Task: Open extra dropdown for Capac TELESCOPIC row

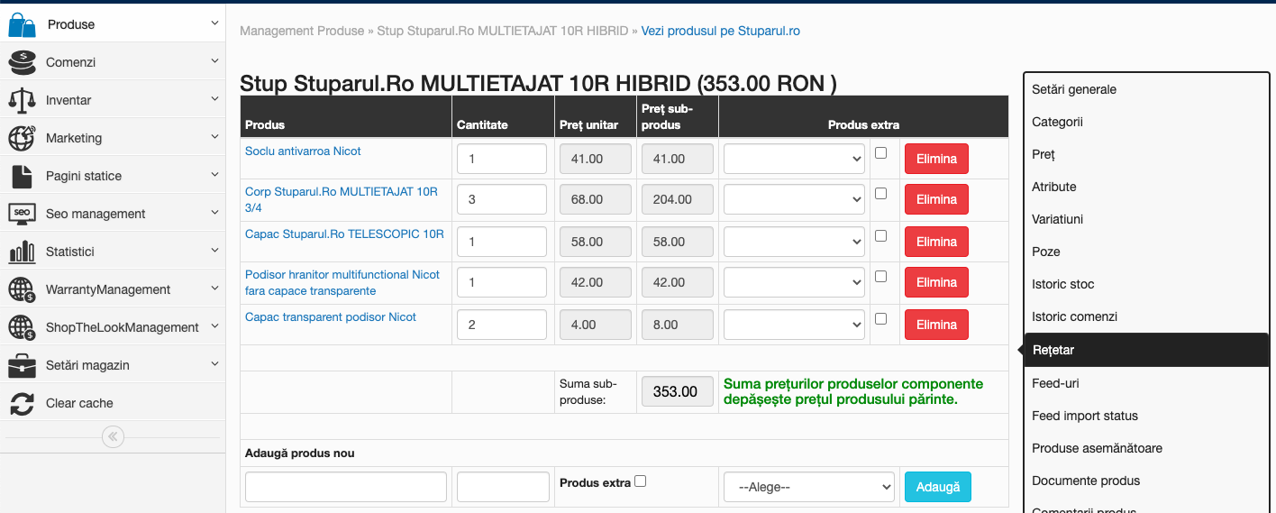Action: 794,242
